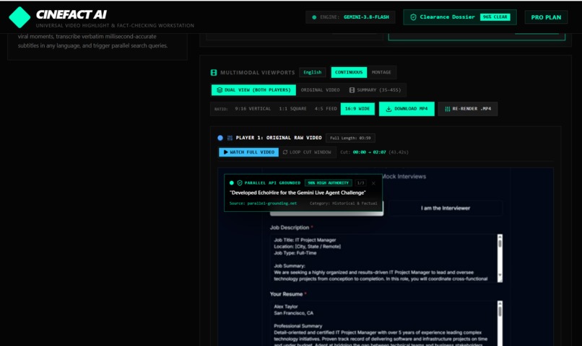
Task: Click the Cut 00:00 → 02:07 time range
Action: [369, 152]
